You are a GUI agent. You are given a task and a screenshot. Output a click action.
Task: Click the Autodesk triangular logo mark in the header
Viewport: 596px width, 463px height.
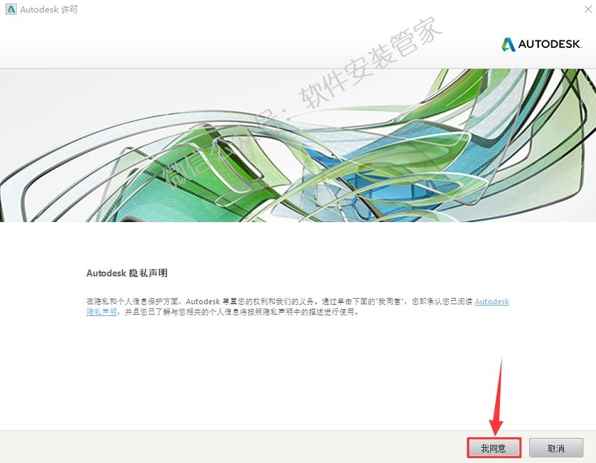[x=508, y=45]
